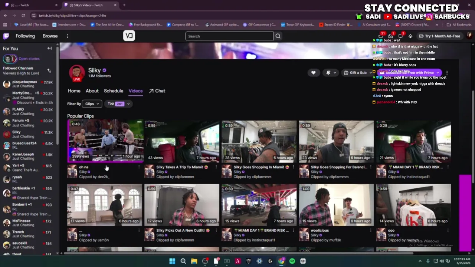Click 'Clipped by dee2k_' text
Screen dimensions: 475x267
click(94, 177)
